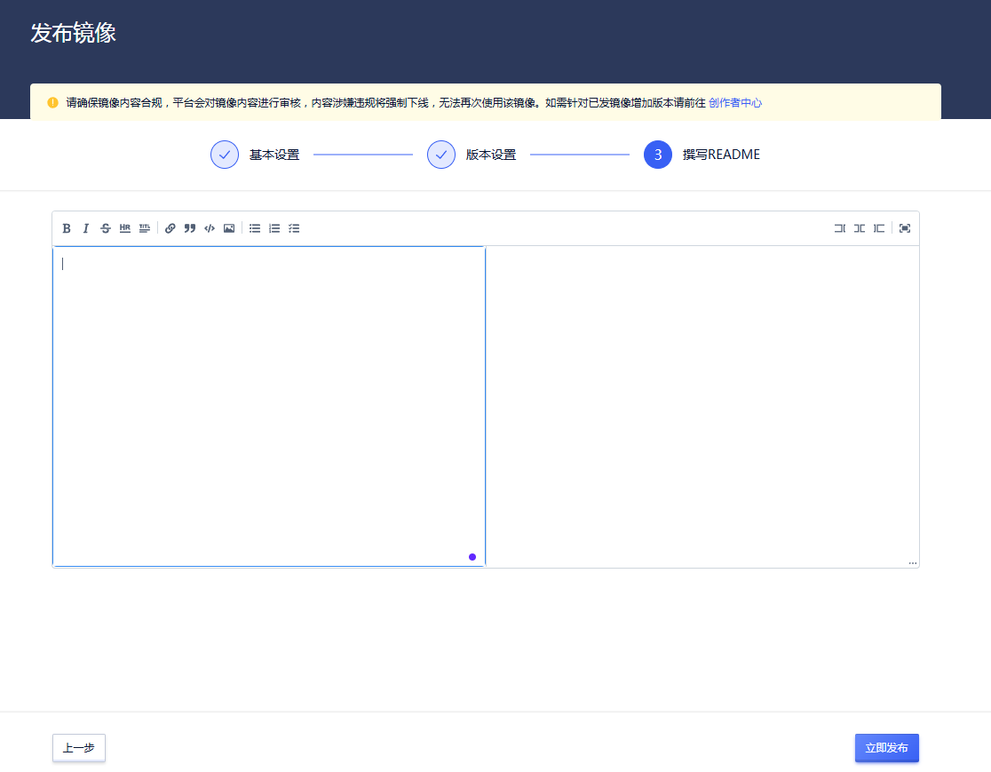Insert a horizontal rule
Image resolution: width=991 pixels, height=772 pixels.
pos(124,227)
